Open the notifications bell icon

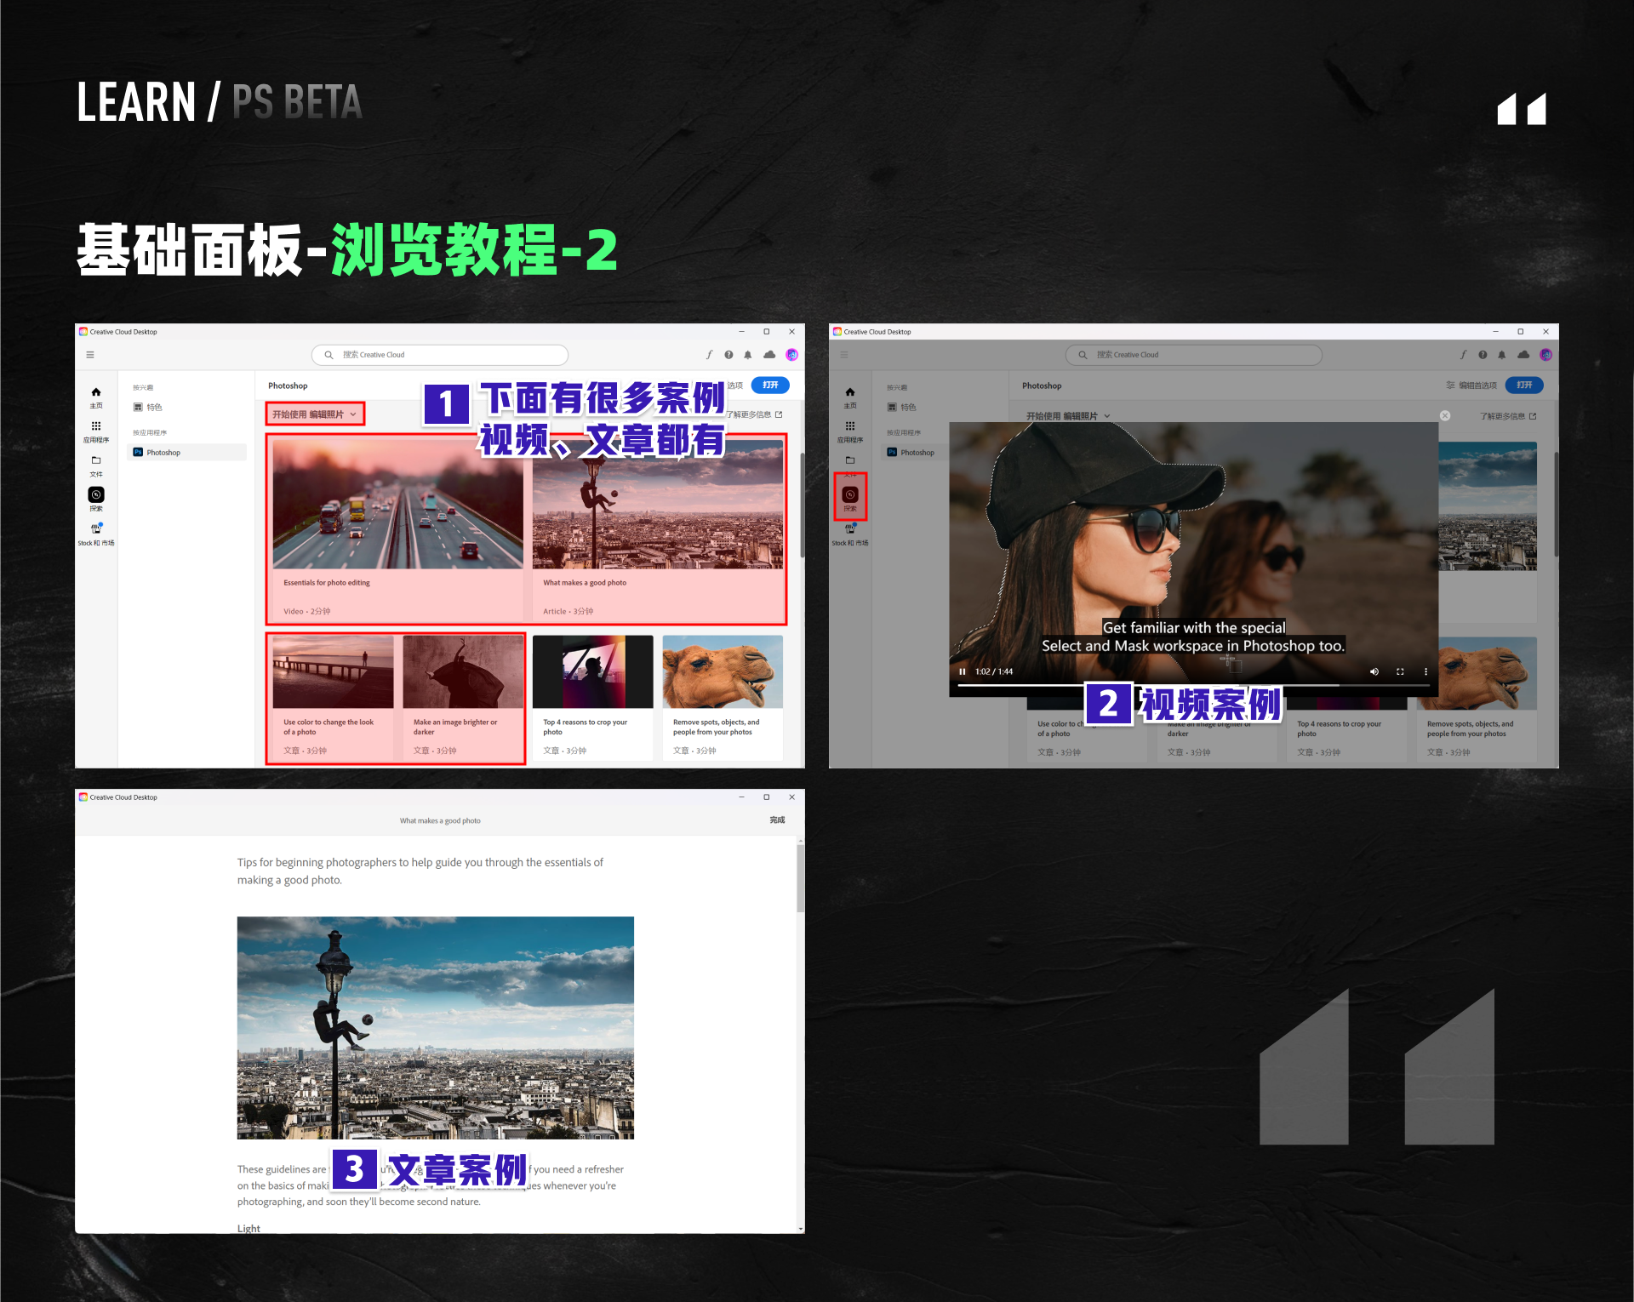point(748,355)
